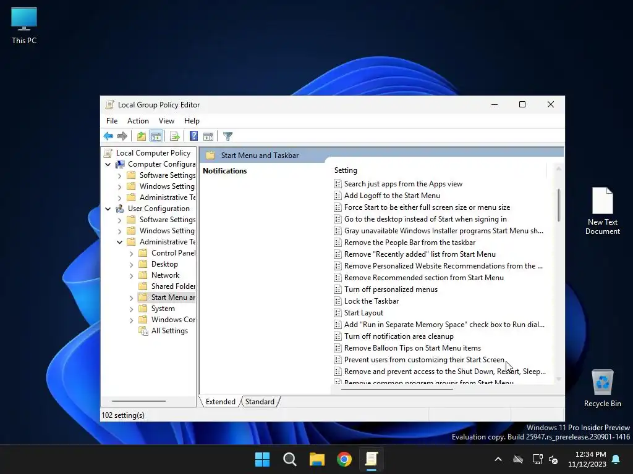
Task: Open the File menu
Action: [x=112, y=121]
